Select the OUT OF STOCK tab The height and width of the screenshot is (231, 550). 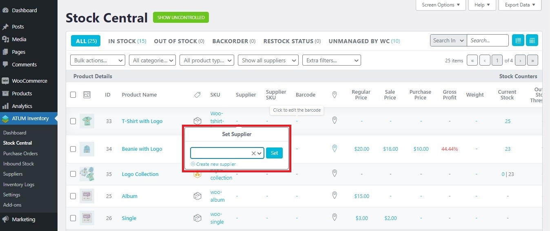179,41
